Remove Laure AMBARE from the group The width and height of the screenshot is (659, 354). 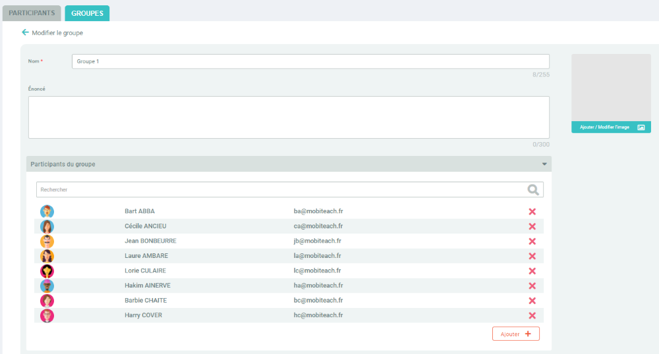pyautogui.click(x=532, y=256)
